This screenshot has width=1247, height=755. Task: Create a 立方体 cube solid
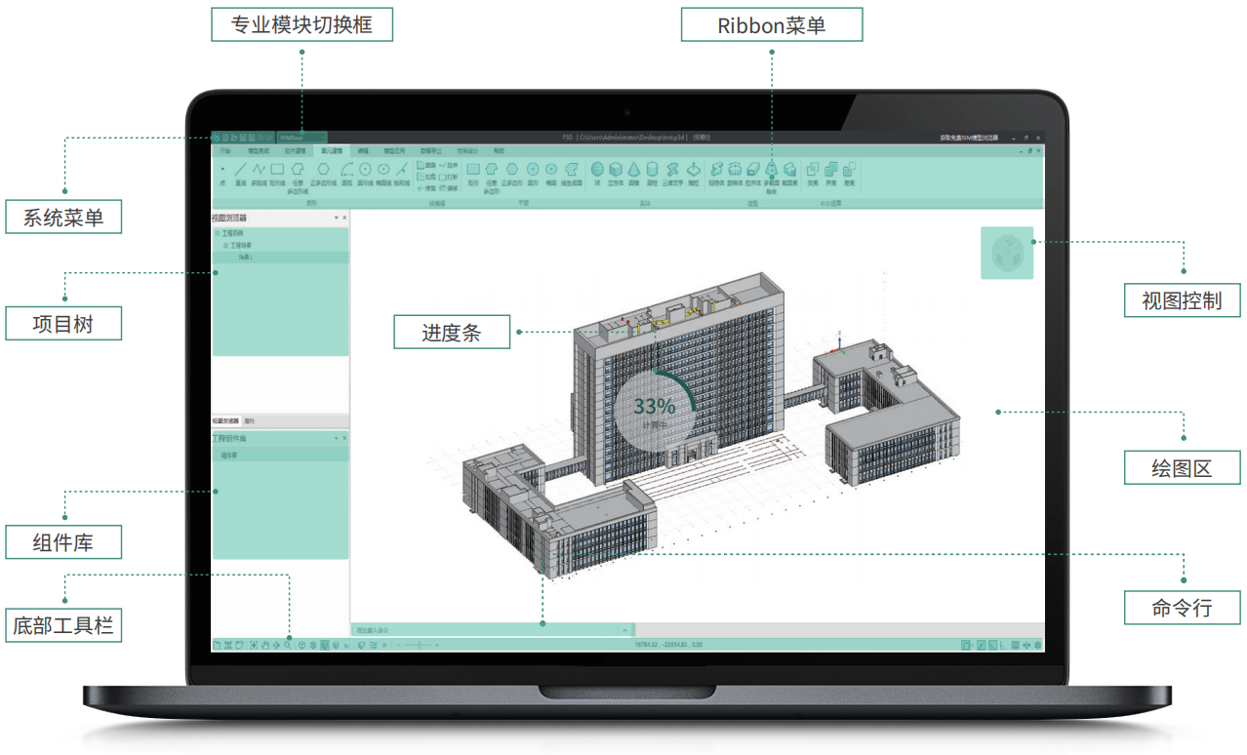[616, 175]
